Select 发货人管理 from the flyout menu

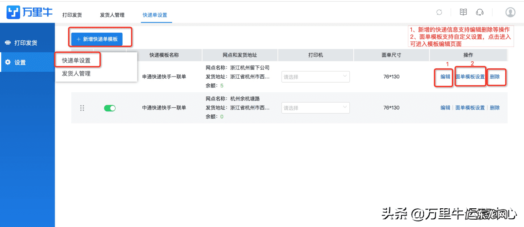point(76,73)
